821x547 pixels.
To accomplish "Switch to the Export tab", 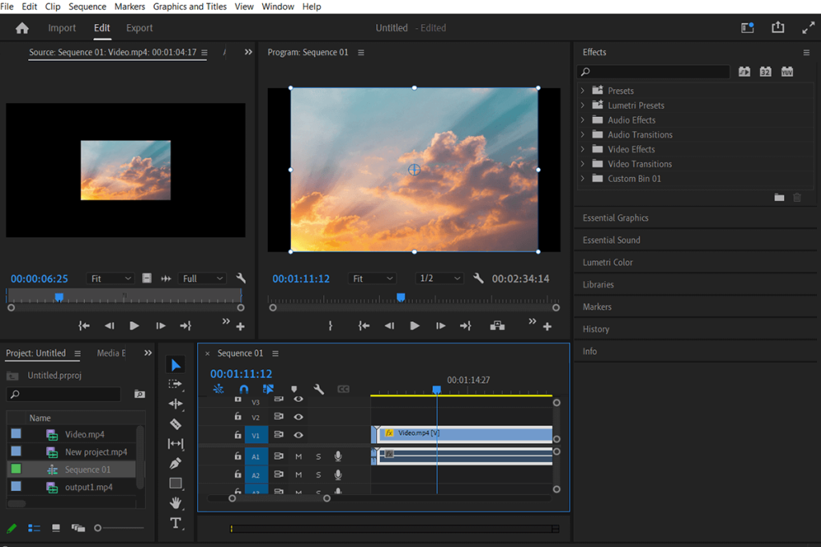I will coord(139,27).
